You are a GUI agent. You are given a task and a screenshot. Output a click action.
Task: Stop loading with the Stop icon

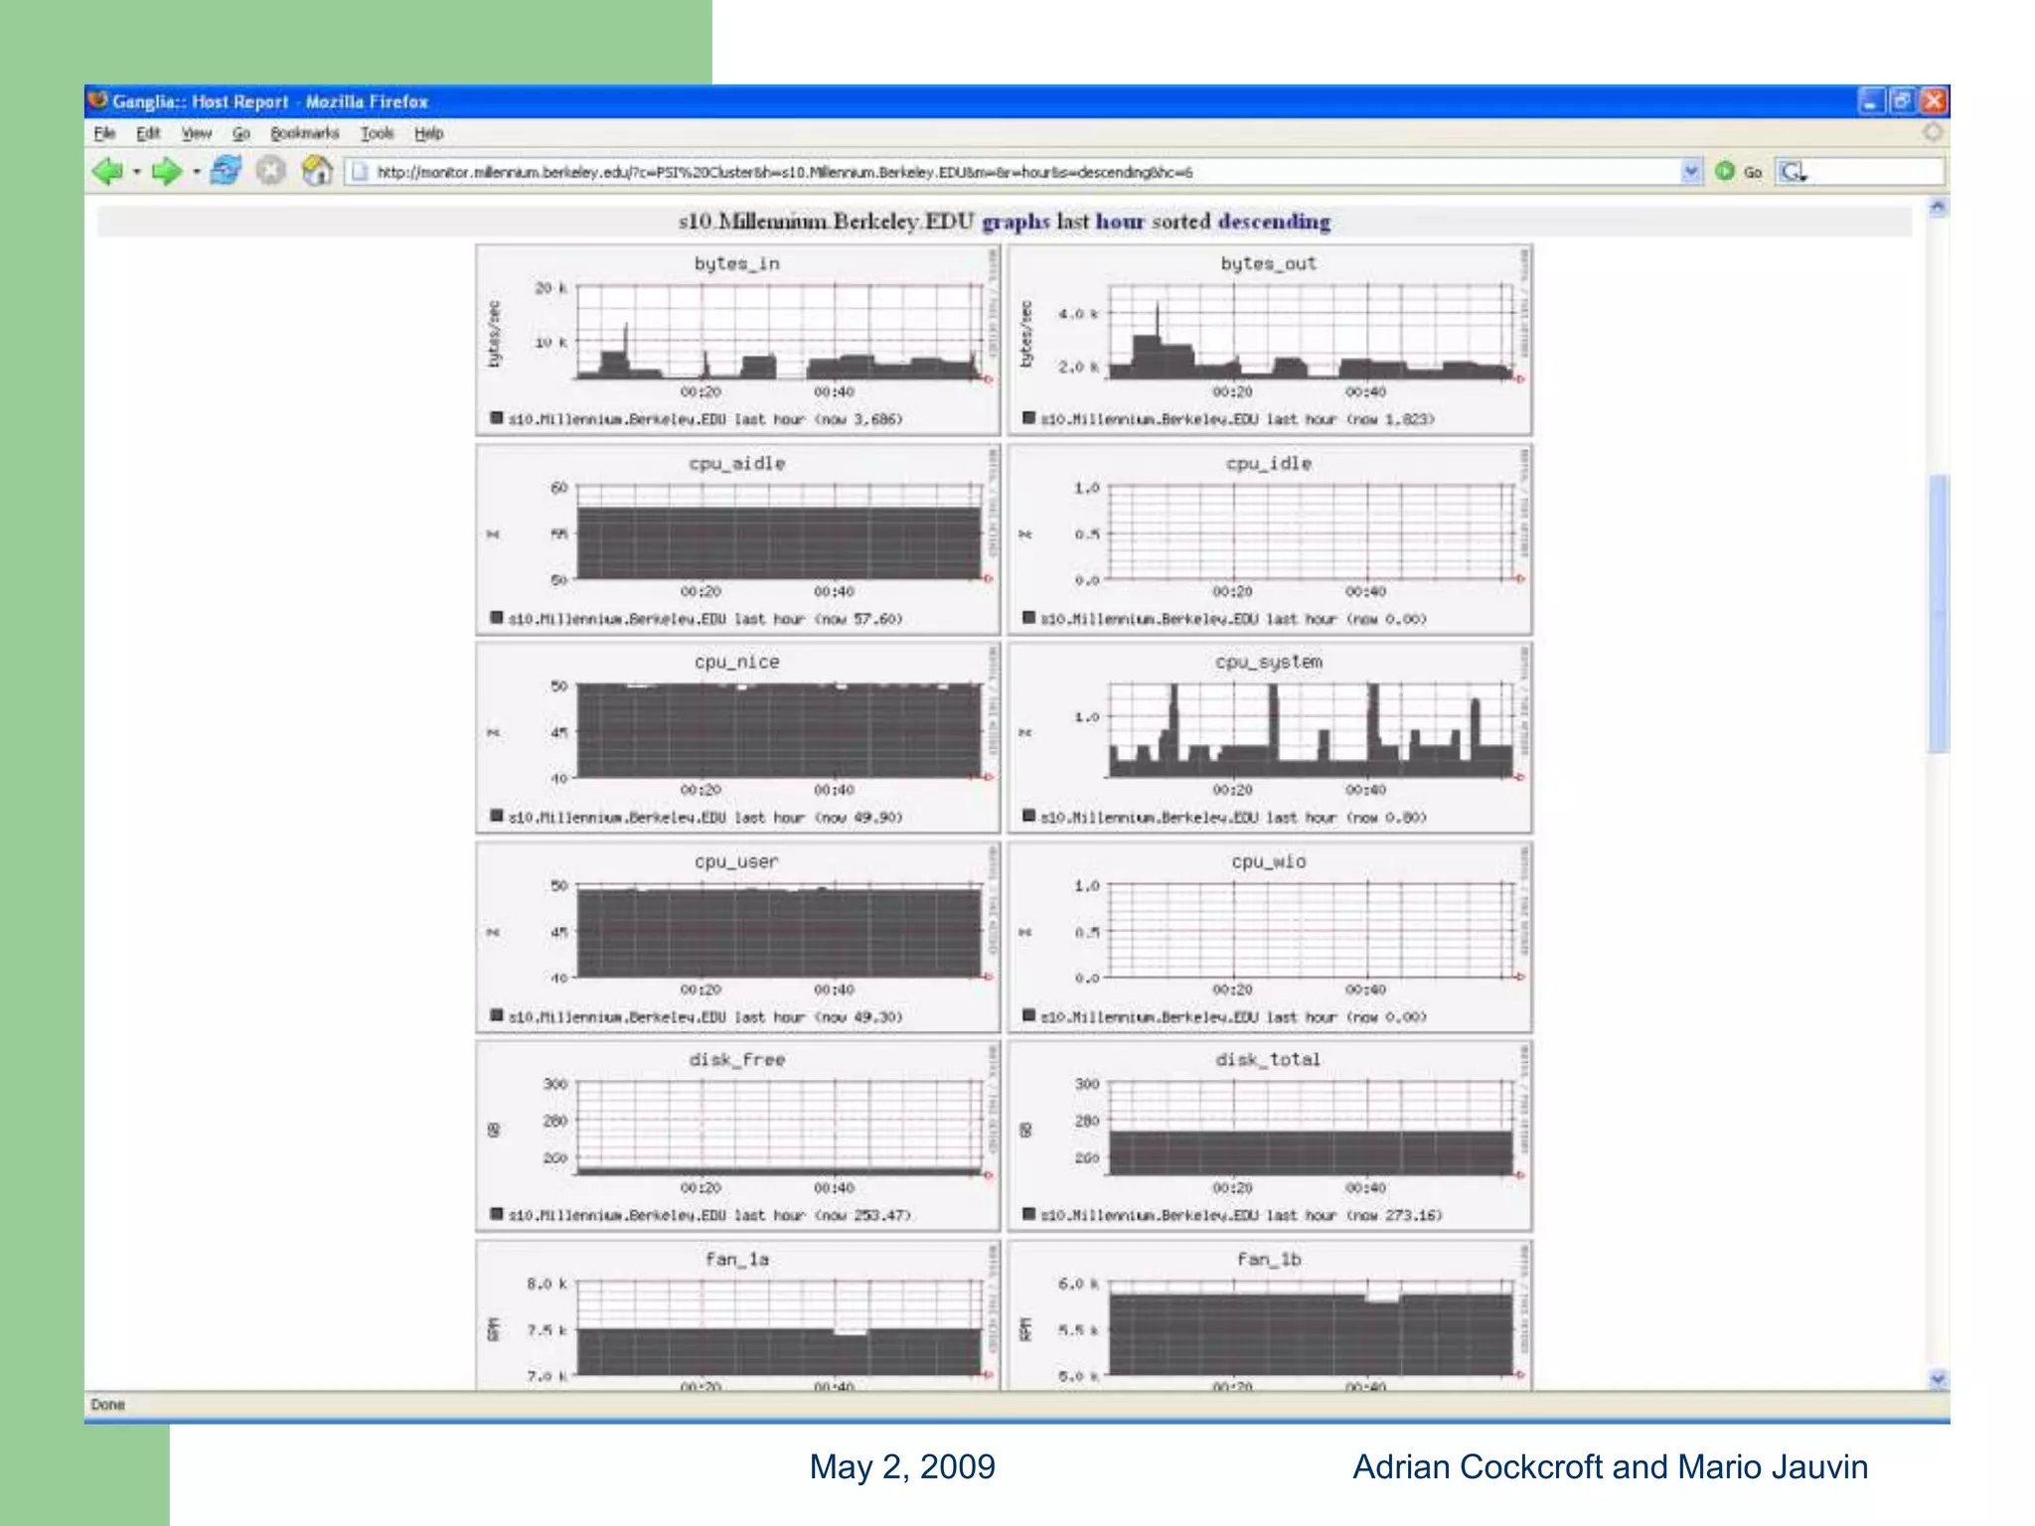[270, 171]
